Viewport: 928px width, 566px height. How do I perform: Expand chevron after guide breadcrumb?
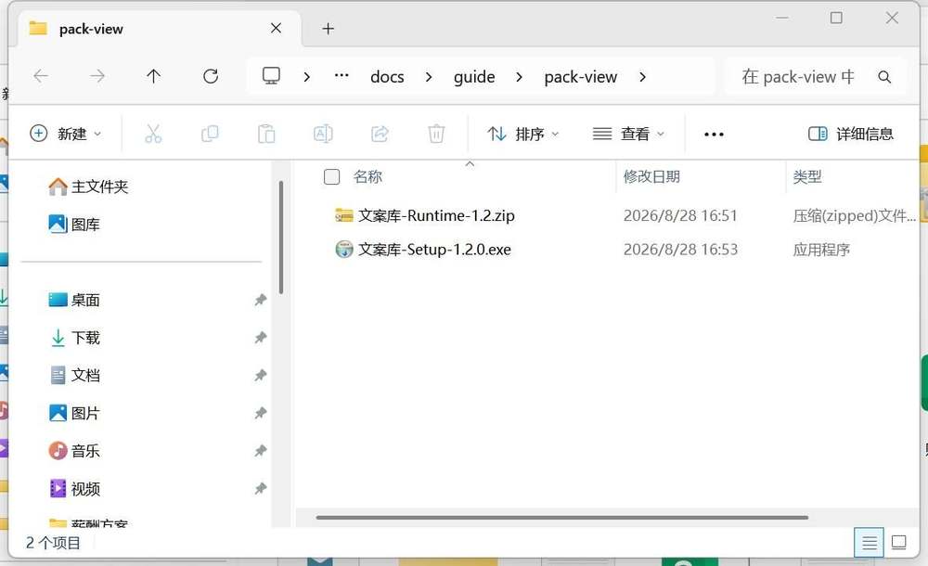coord(519,77)
